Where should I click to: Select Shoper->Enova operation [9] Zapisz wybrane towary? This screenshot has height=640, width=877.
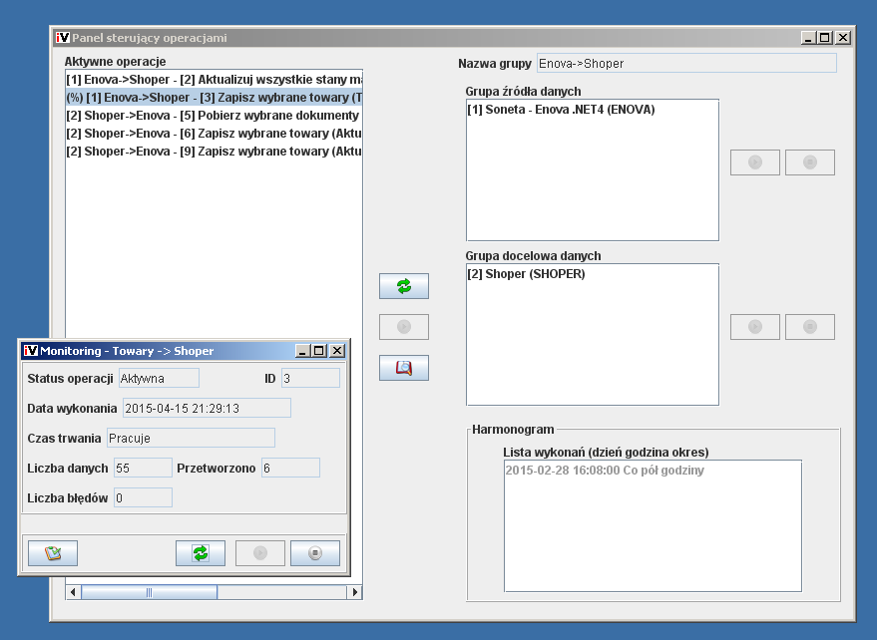(x=214, y=151)
